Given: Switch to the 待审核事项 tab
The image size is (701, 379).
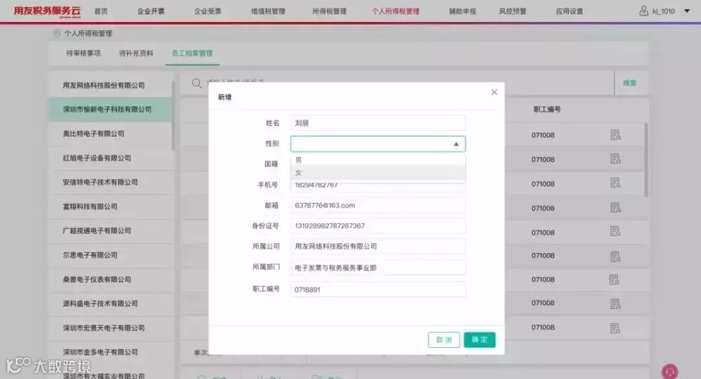Looking at the screenshot, I should tap(83, 53).
